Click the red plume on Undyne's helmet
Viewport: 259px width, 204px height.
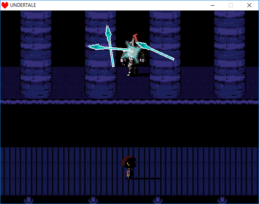click(135, 37)
